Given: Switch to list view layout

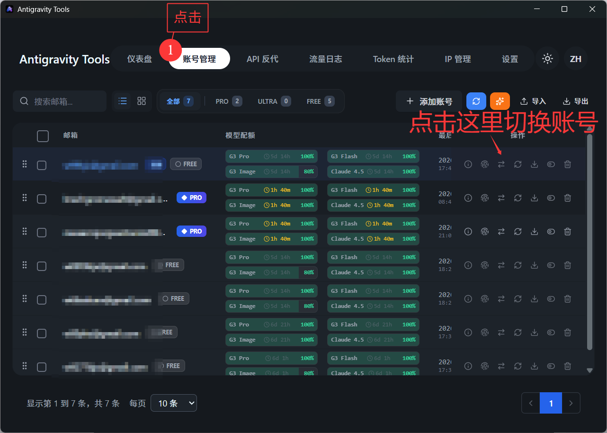Looking at the screenshot, I should click(x=123, y=101).
